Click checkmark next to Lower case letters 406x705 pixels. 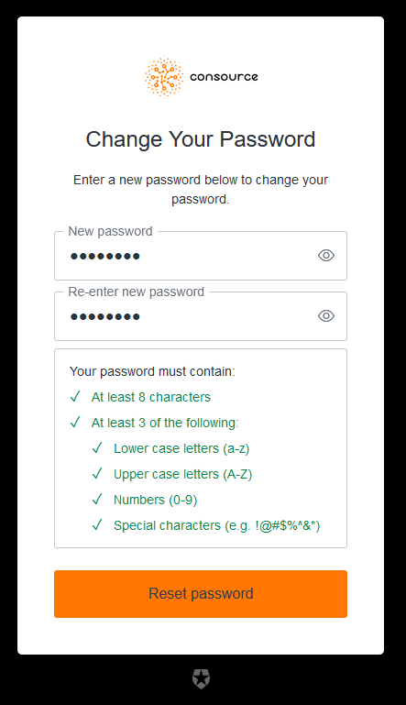(97, 447)
